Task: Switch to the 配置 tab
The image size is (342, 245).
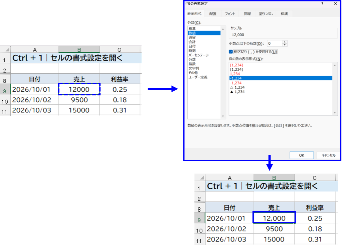Action: (213, 14)
